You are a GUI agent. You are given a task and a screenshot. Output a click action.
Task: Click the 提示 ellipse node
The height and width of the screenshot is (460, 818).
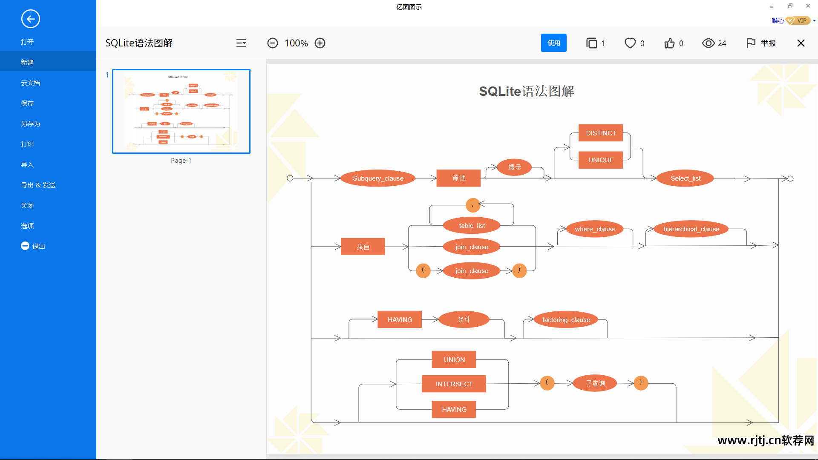click(x=515, y=167)
